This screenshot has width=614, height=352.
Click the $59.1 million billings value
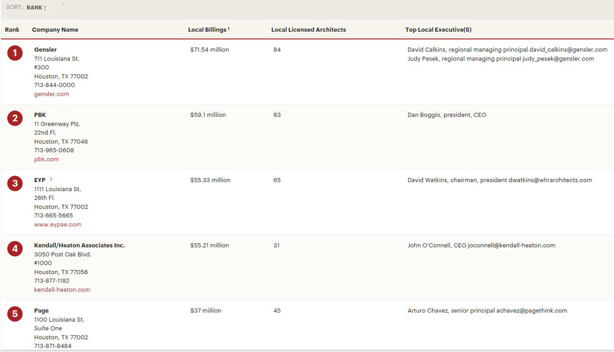click(x=208, y=115)
